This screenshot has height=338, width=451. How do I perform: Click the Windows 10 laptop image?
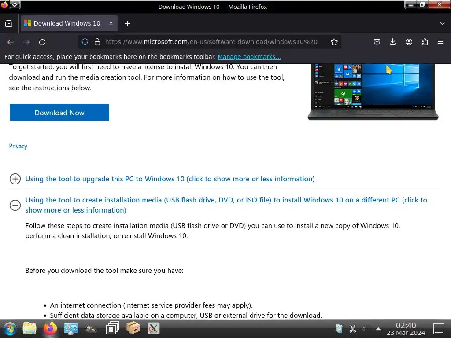[373, 92]
